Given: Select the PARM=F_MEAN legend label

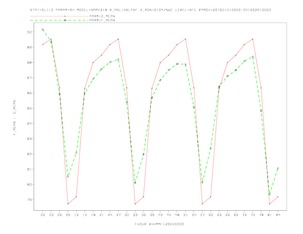Looking at the screenshot, I should pos(102,20).
